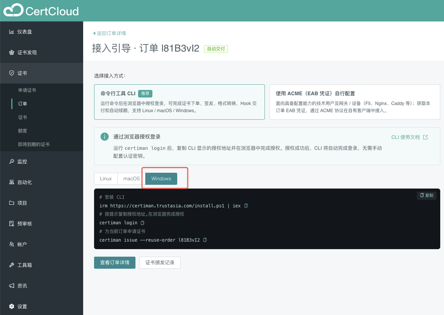Screen dimensions: 444x315
Task: Click the 证书发现 sidebar icon
Action: [x=12, y=52]
